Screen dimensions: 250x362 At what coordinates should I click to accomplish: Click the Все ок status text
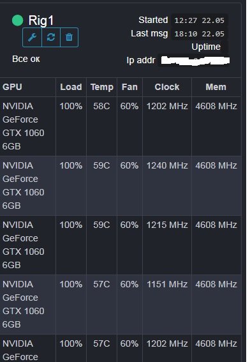(x=26, y=59)
